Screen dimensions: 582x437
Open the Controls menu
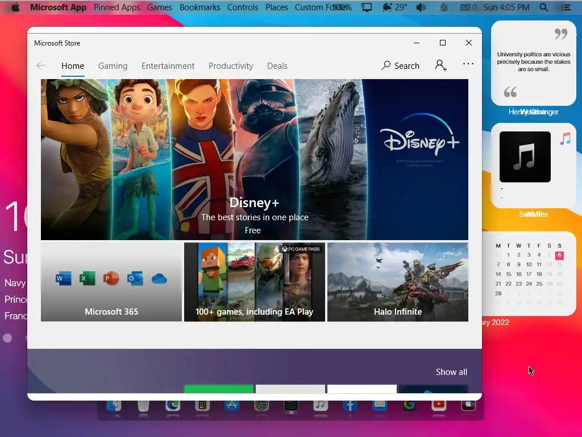tap(243, 7)
